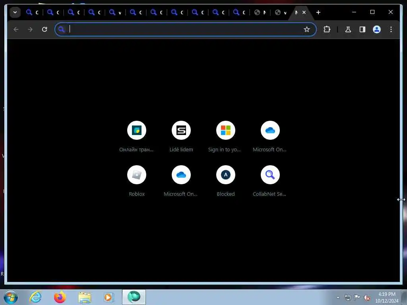Bookmark this tab with star icon
Viewport: 407px width, 305px height.
[x=307, y=29]
